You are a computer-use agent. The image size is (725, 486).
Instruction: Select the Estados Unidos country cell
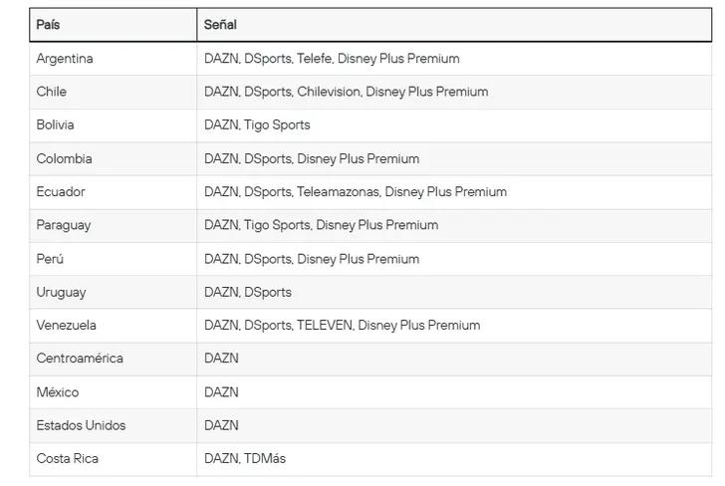[81, 425]
